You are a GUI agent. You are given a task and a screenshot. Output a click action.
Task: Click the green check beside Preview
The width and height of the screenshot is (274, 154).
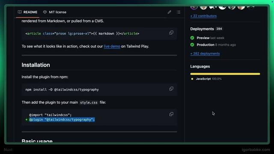click(192, 38)
